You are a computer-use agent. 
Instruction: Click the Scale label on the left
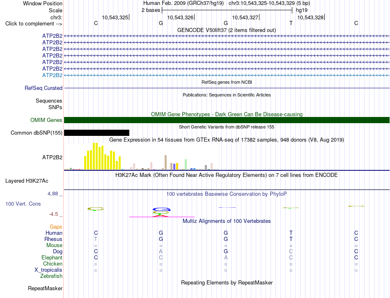(55, 10)
